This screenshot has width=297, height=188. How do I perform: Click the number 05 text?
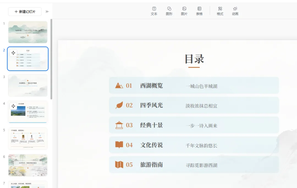click(x=129, y=165)
